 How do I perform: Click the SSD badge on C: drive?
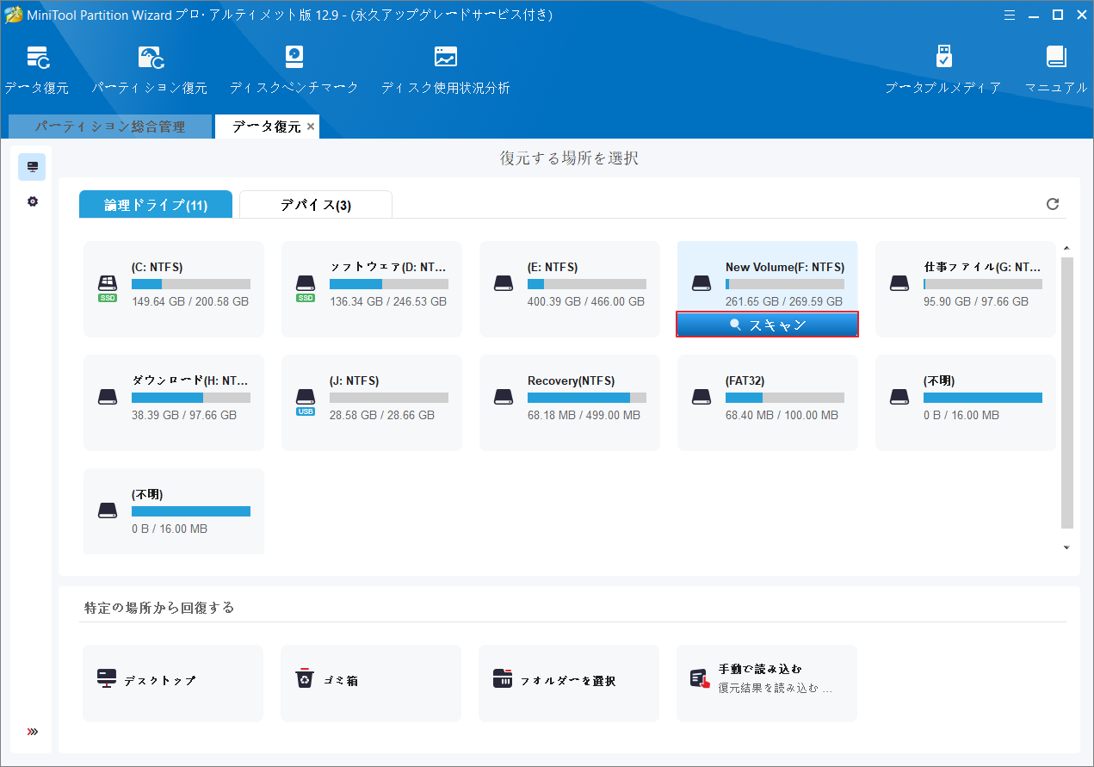pyautogui.click(x=108, y=298)
